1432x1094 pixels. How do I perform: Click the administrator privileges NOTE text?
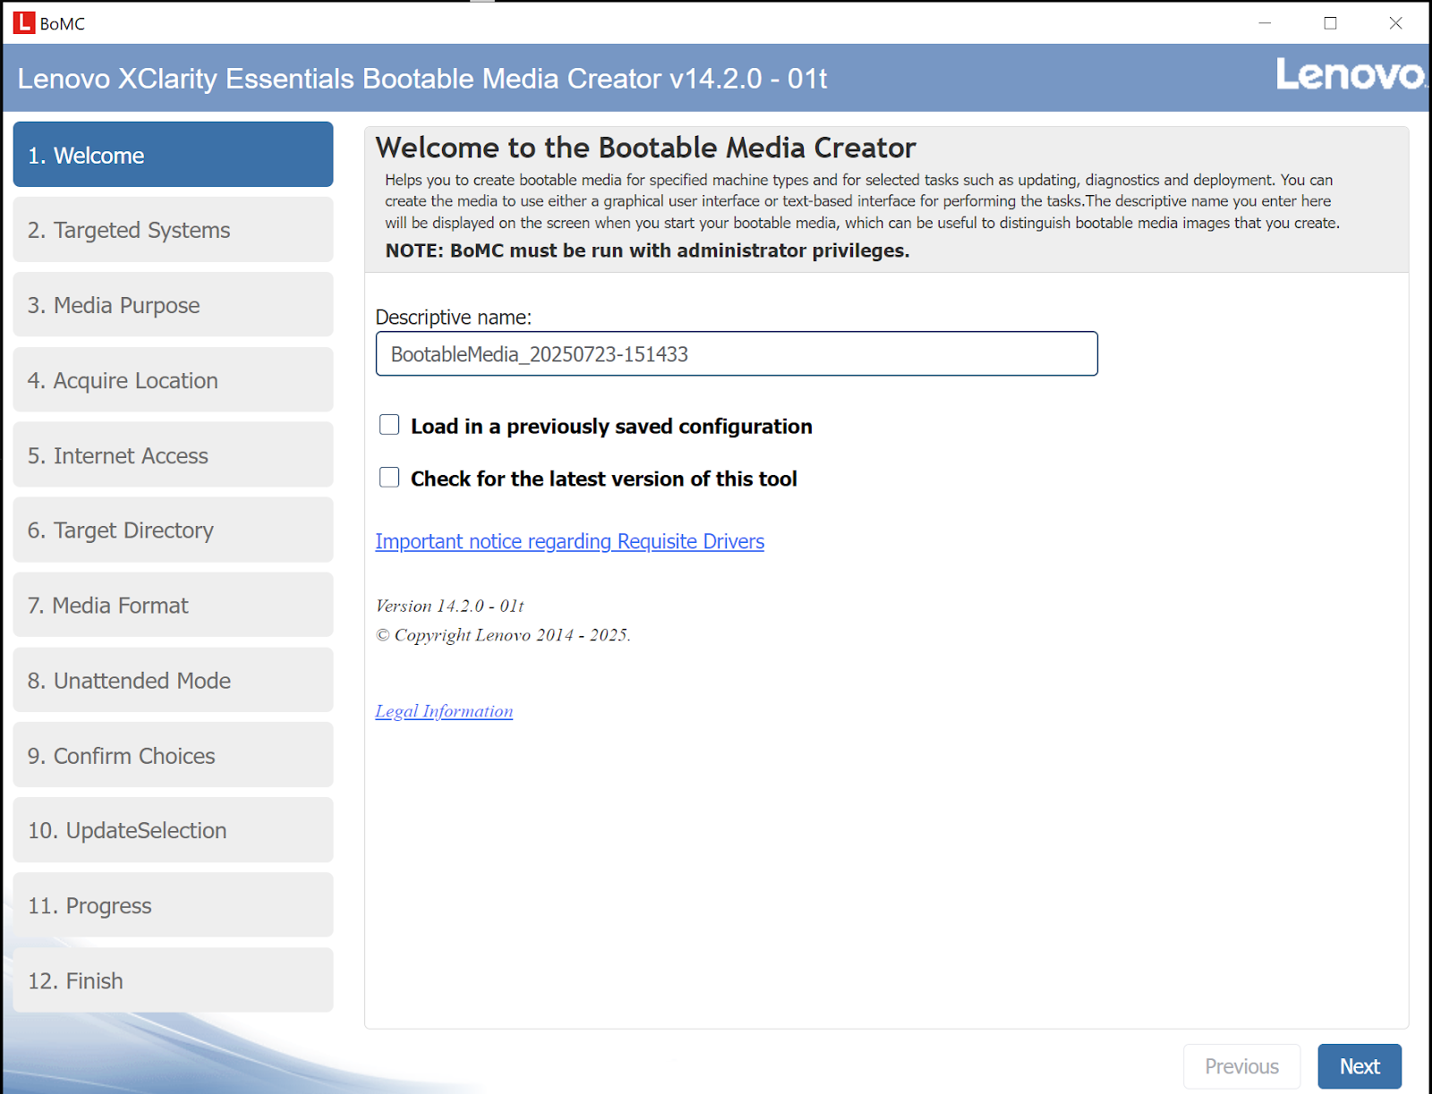[x=647, y=250]
